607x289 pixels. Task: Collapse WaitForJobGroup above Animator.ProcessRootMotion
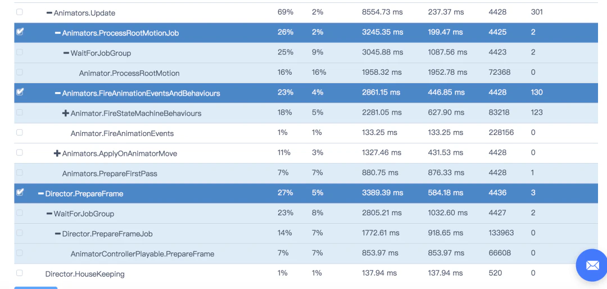[66, 53]
